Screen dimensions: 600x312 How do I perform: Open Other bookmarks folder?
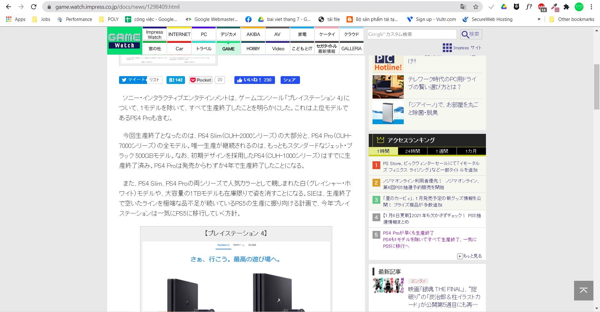click(x=572, y=19)
